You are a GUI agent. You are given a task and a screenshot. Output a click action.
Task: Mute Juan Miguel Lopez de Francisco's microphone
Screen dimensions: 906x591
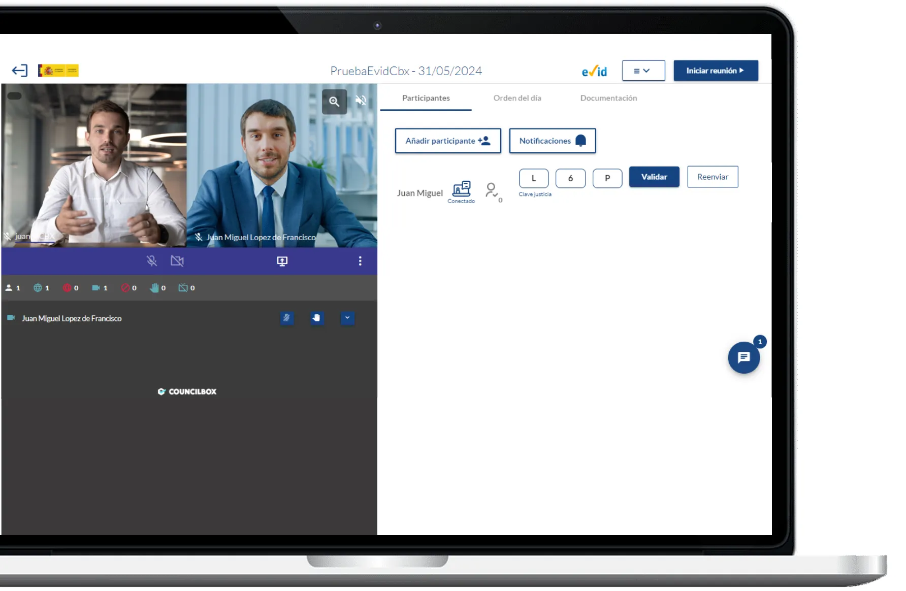click(x=287, y=318)
